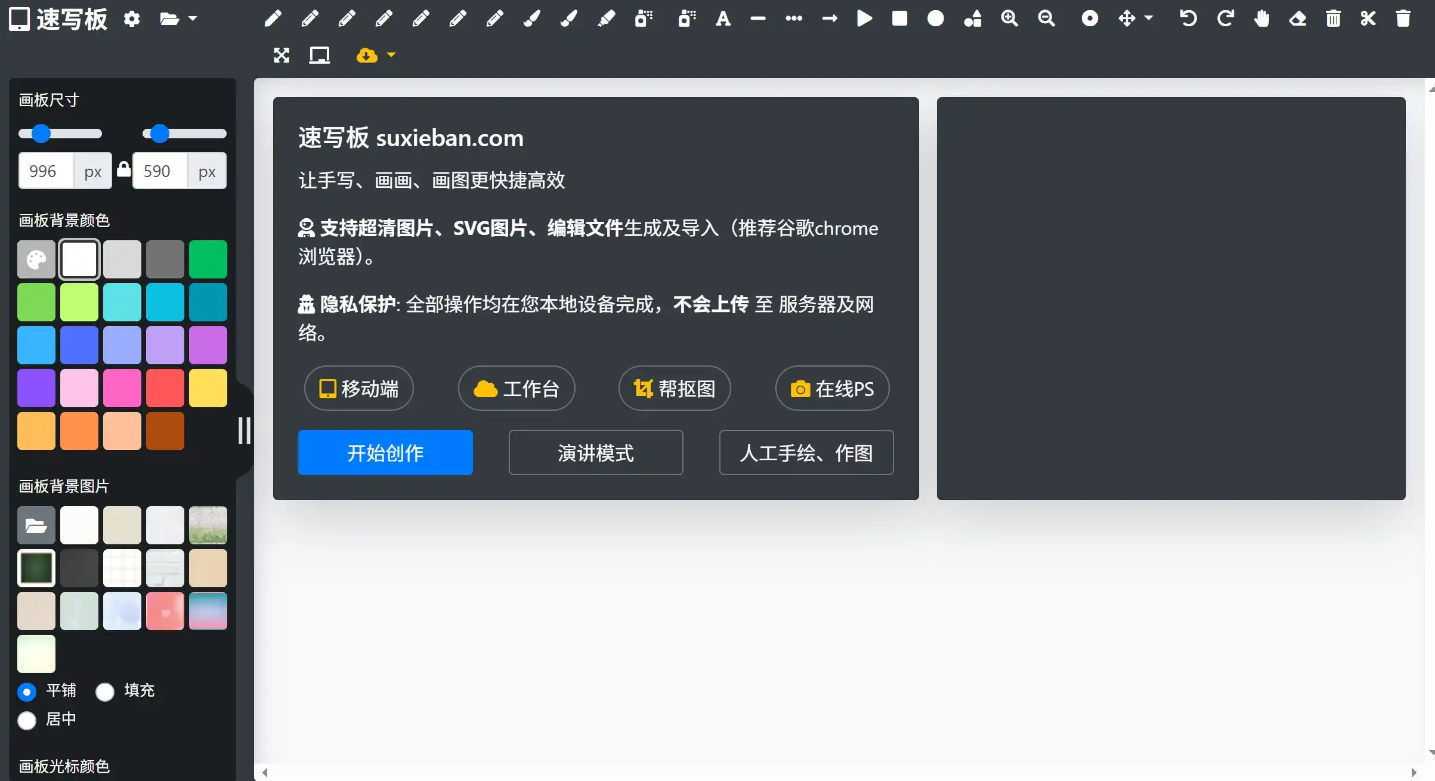Image resolution: width=1435 pixels, height=781 pixels.
Task: Select the triangle shape tool
Action: click(x=864, y=18)
